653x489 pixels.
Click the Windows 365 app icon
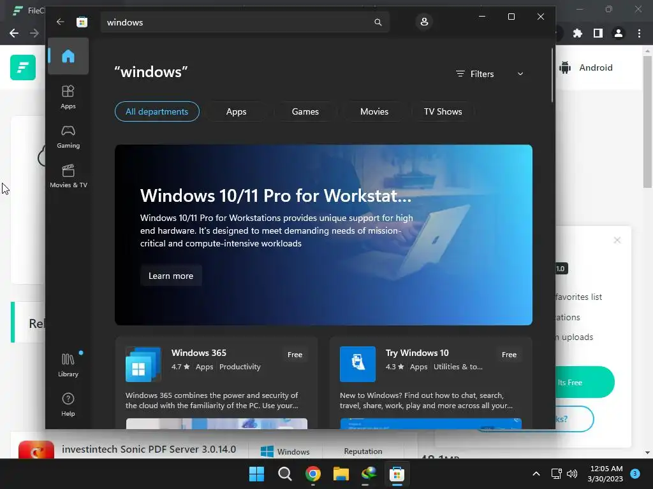pos(143,364)
